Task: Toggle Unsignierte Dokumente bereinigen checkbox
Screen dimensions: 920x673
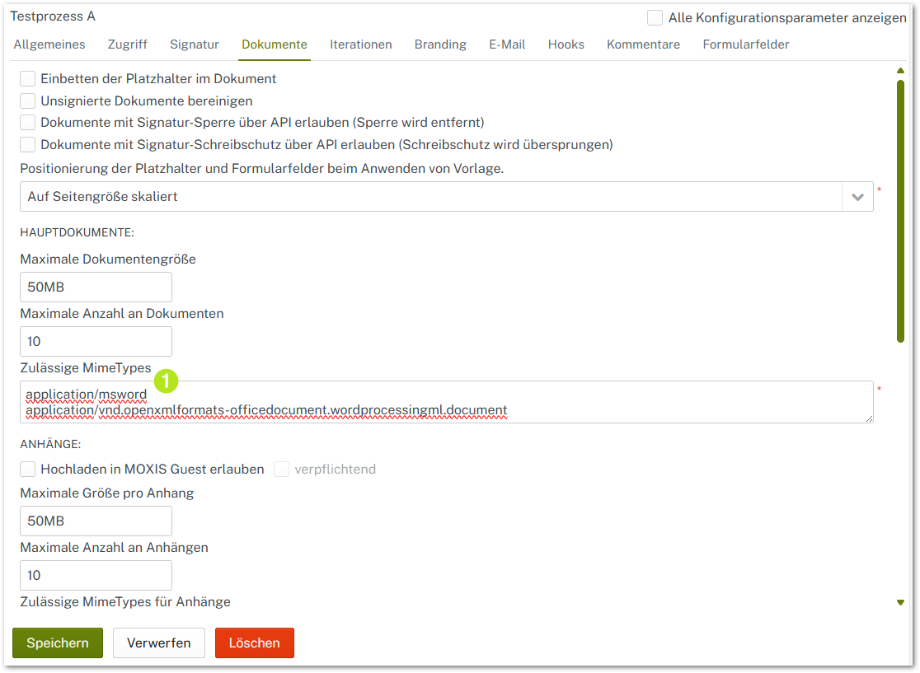Action: (28, 101)
